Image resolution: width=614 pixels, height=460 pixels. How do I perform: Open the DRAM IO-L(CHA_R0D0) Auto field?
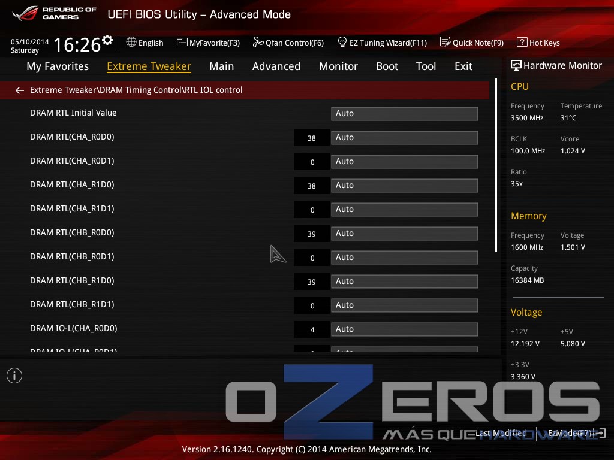pyautogui.click(x=405, y=329)
